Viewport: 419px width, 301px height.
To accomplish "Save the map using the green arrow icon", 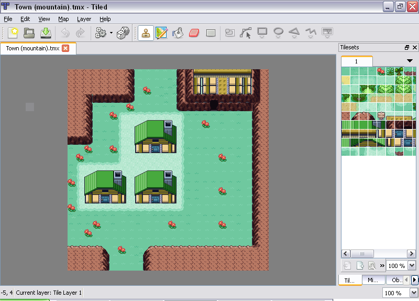I will tap(46, 33).
